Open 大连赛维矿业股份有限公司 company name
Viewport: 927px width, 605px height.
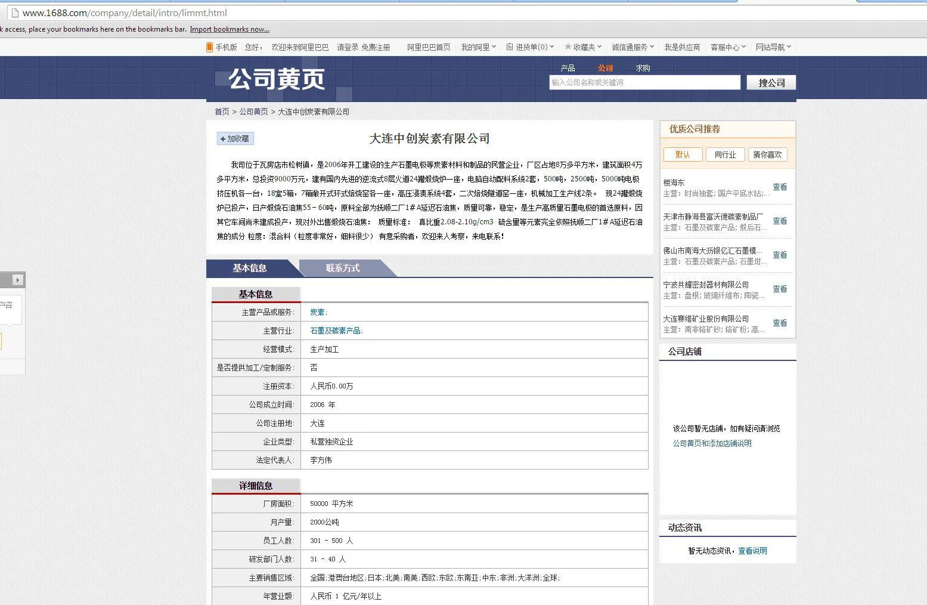[706, 319]
